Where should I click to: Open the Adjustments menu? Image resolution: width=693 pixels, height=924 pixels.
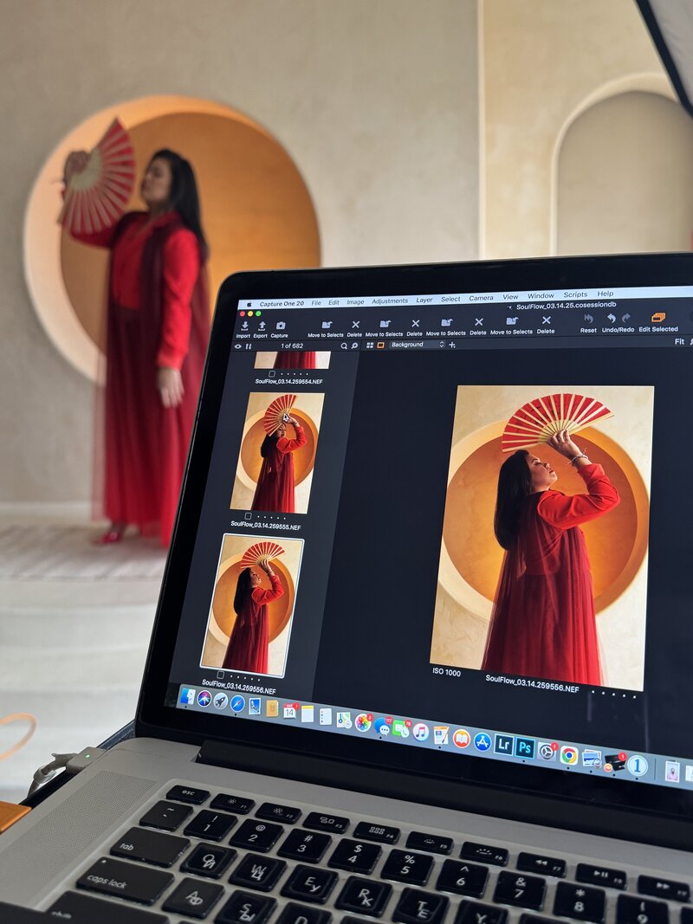(389, 301)
